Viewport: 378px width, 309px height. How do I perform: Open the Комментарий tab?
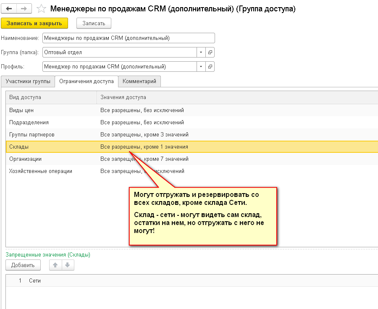pos(139,81)
